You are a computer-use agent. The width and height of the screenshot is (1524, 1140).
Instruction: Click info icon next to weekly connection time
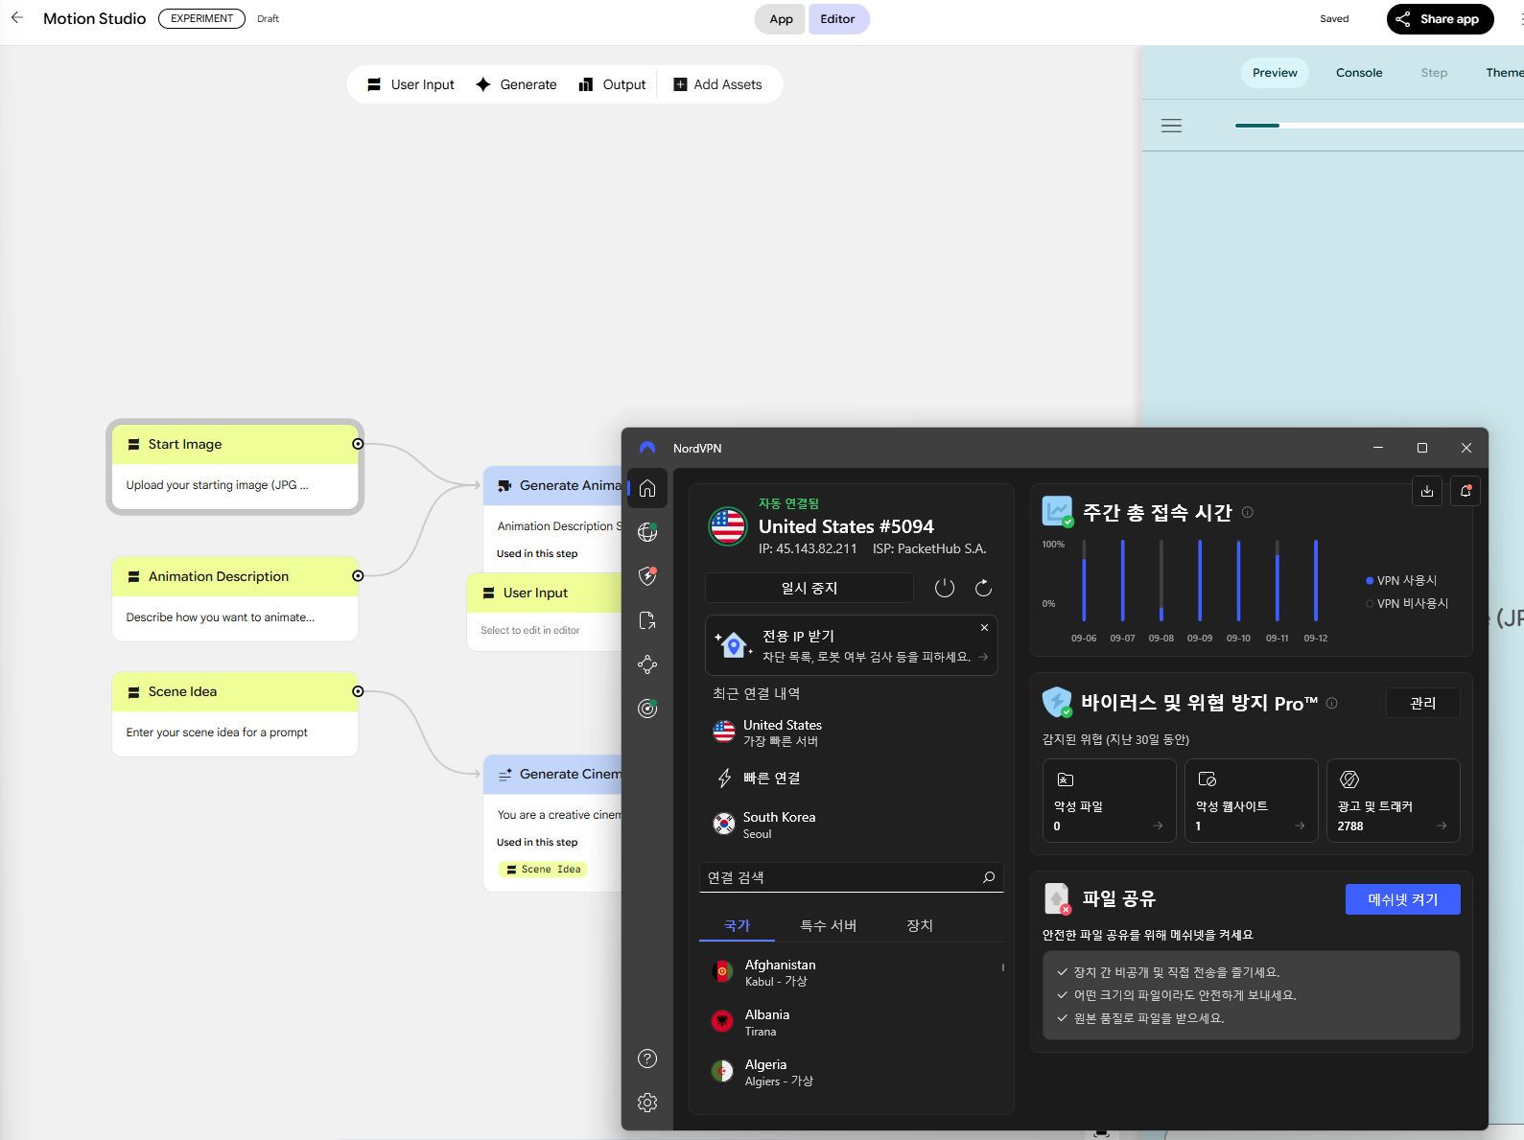pos(1248,512)
